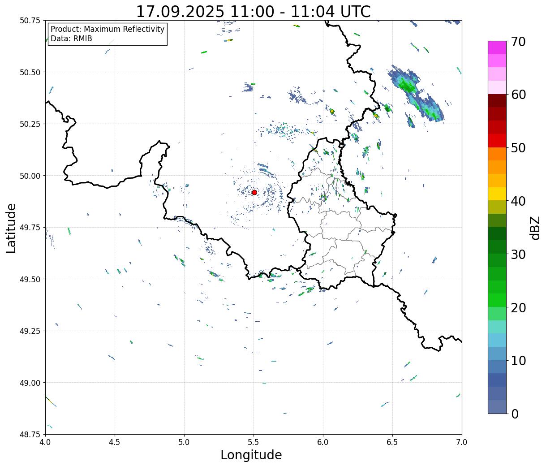Click the latitude tick label 50.75
This screenshot has width=546, height=466.
pyautogui.click(x=30, y=21)
